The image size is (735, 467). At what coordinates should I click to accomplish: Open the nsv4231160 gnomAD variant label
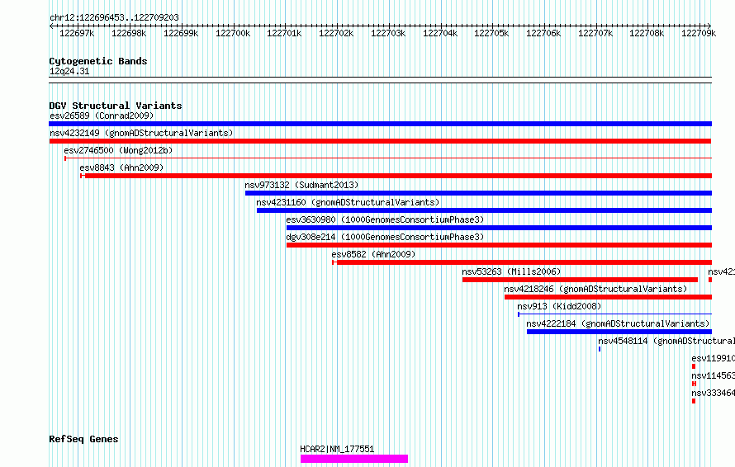[348, 202]
